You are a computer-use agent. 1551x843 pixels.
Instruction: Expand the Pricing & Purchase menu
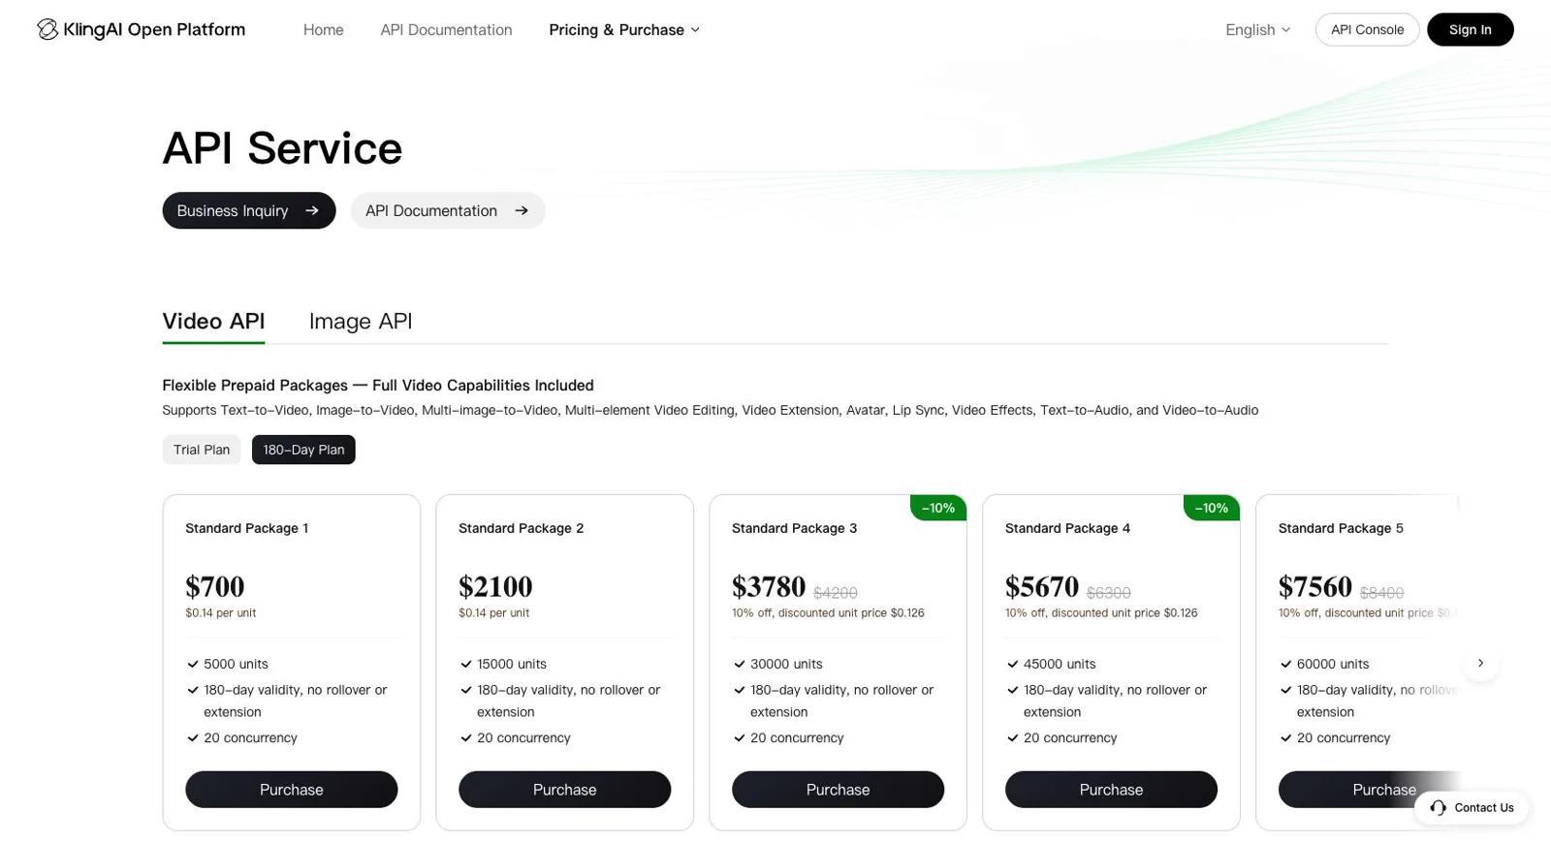624,30
